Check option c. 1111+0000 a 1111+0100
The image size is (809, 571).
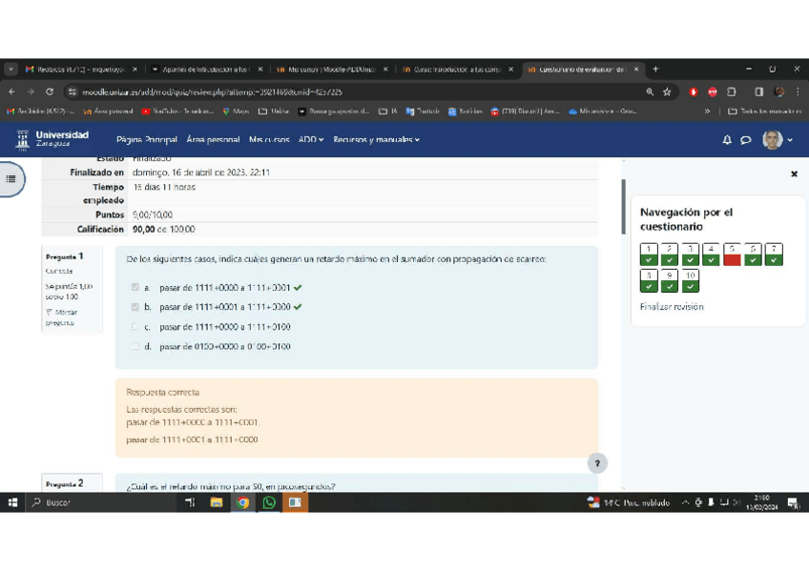(x=135, y=327)
